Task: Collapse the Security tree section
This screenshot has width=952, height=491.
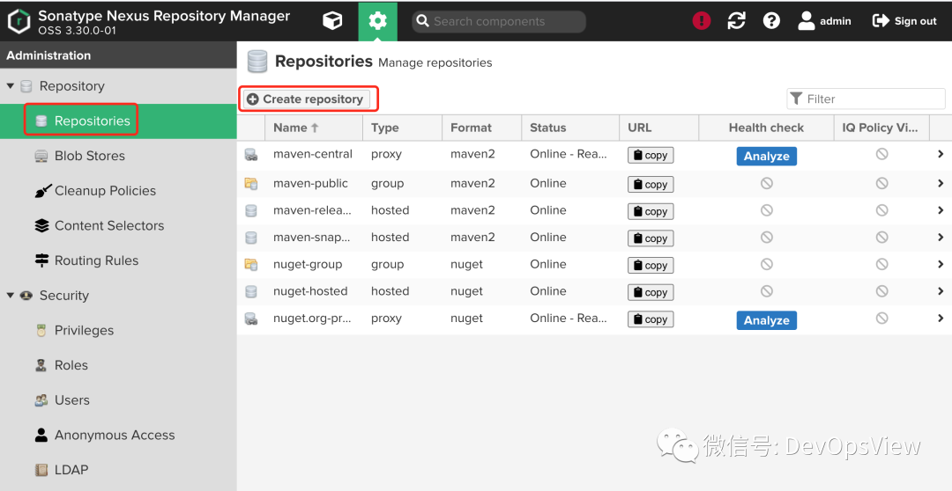Action: coord(11,295)
